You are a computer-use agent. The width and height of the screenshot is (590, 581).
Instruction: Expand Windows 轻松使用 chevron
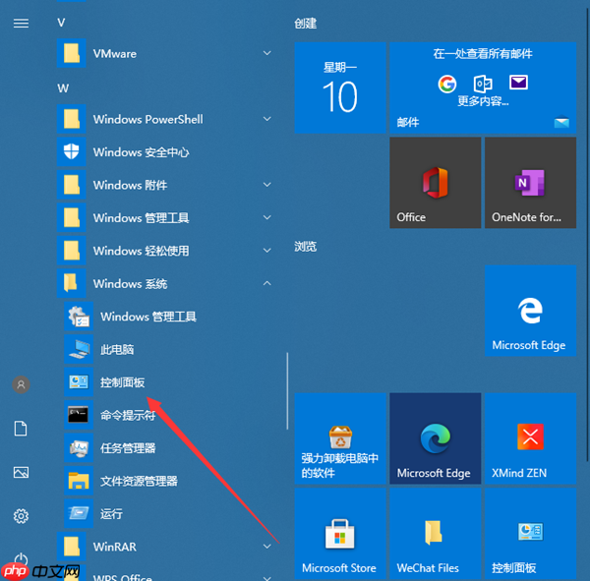[x=267, y=251]
